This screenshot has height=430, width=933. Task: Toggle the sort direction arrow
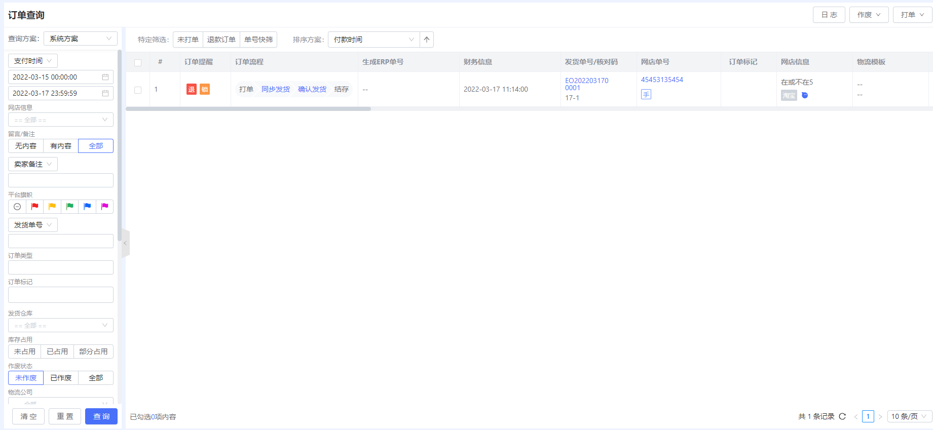pos(427,40)
